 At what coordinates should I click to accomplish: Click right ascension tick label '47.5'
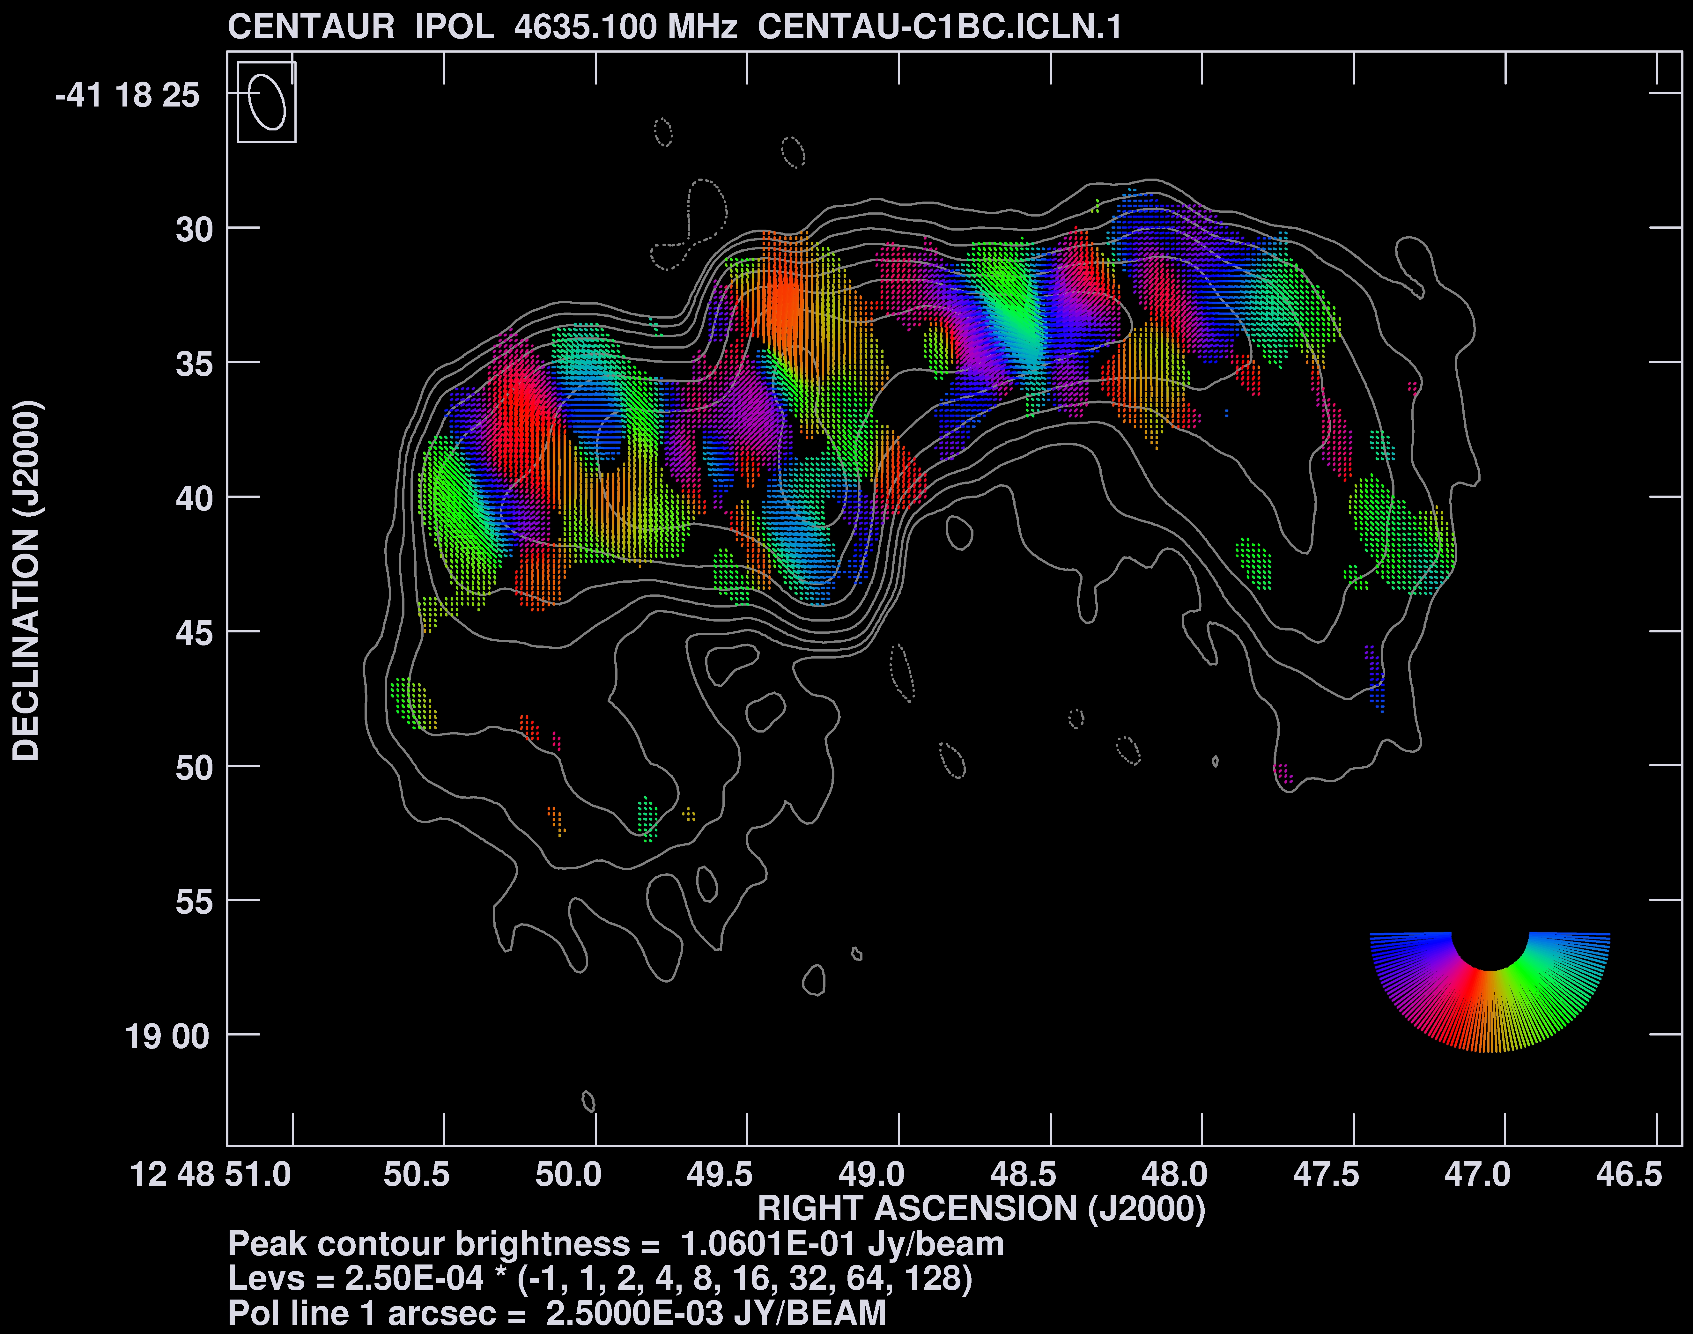click(x=1326, y=1174)
